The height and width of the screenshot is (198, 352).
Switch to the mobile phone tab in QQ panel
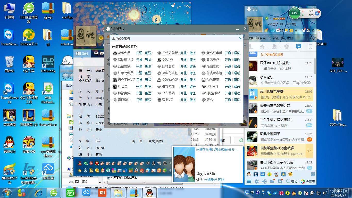click(310, 47)
